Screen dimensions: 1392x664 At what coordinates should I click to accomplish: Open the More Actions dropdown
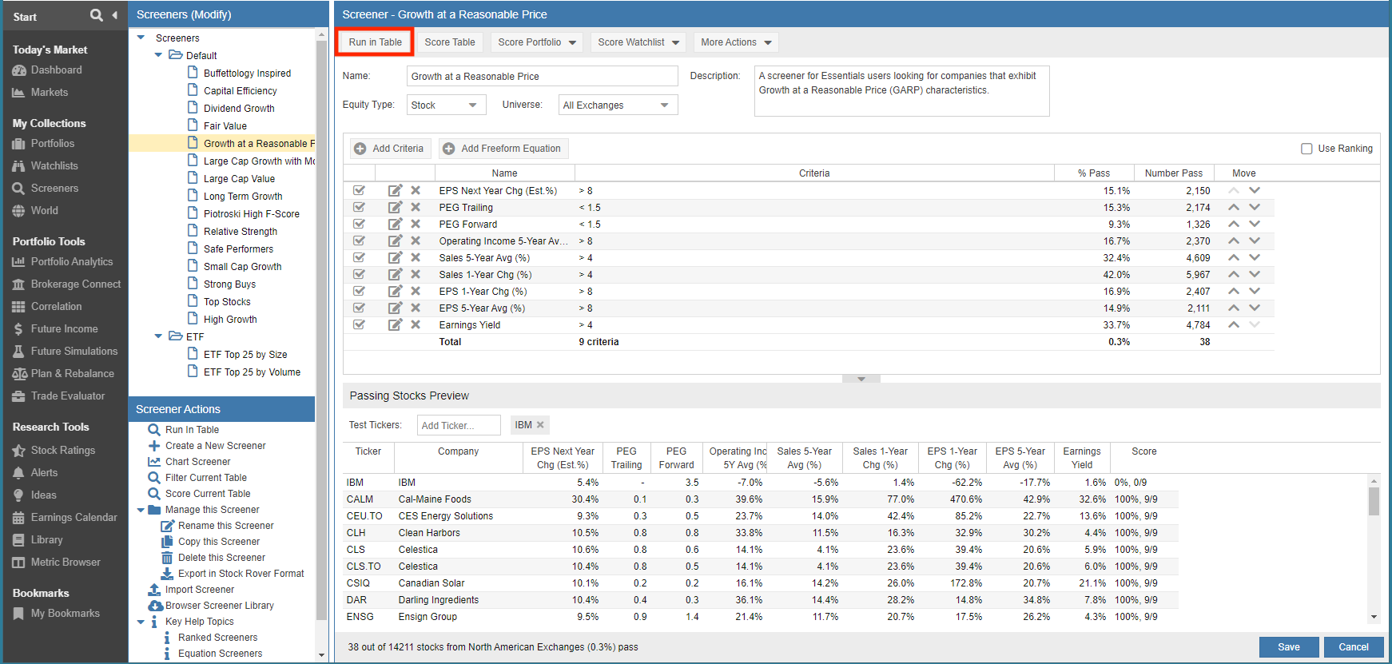(736, 42)
